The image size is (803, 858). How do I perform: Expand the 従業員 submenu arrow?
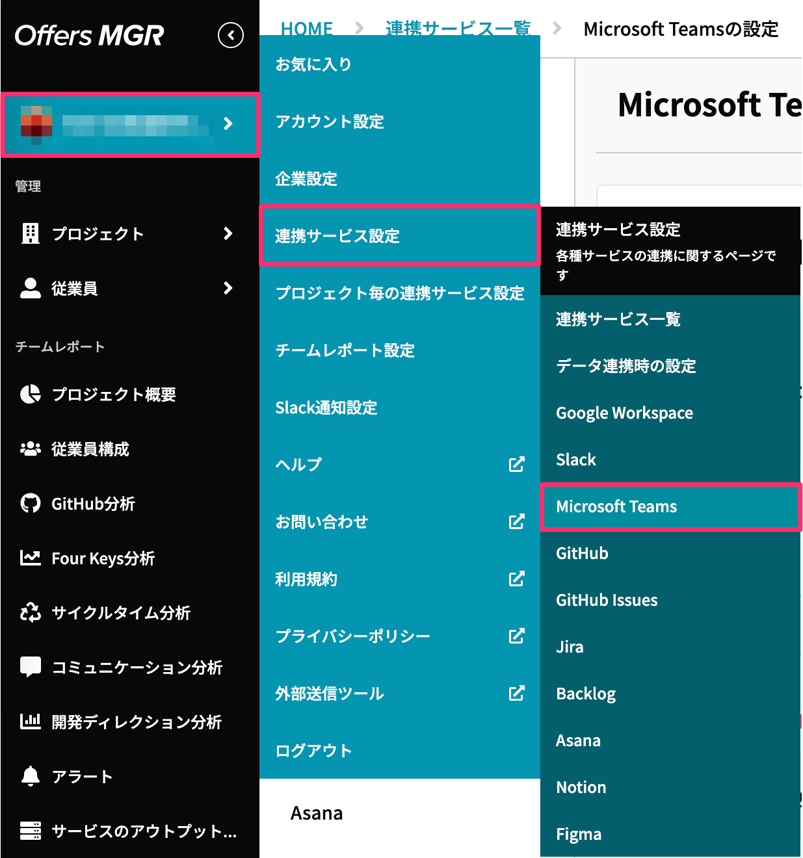229,289
